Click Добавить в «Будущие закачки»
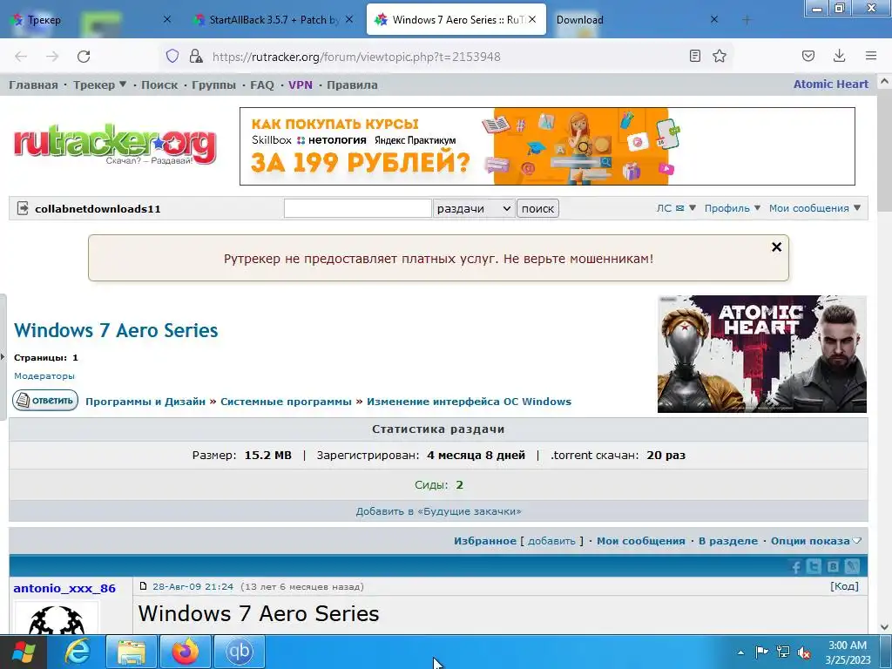The height and width of the screenshot is (669, 892). click(x=438, y=510)
